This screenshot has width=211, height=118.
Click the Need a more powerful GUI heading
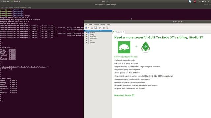click(159, 38)
